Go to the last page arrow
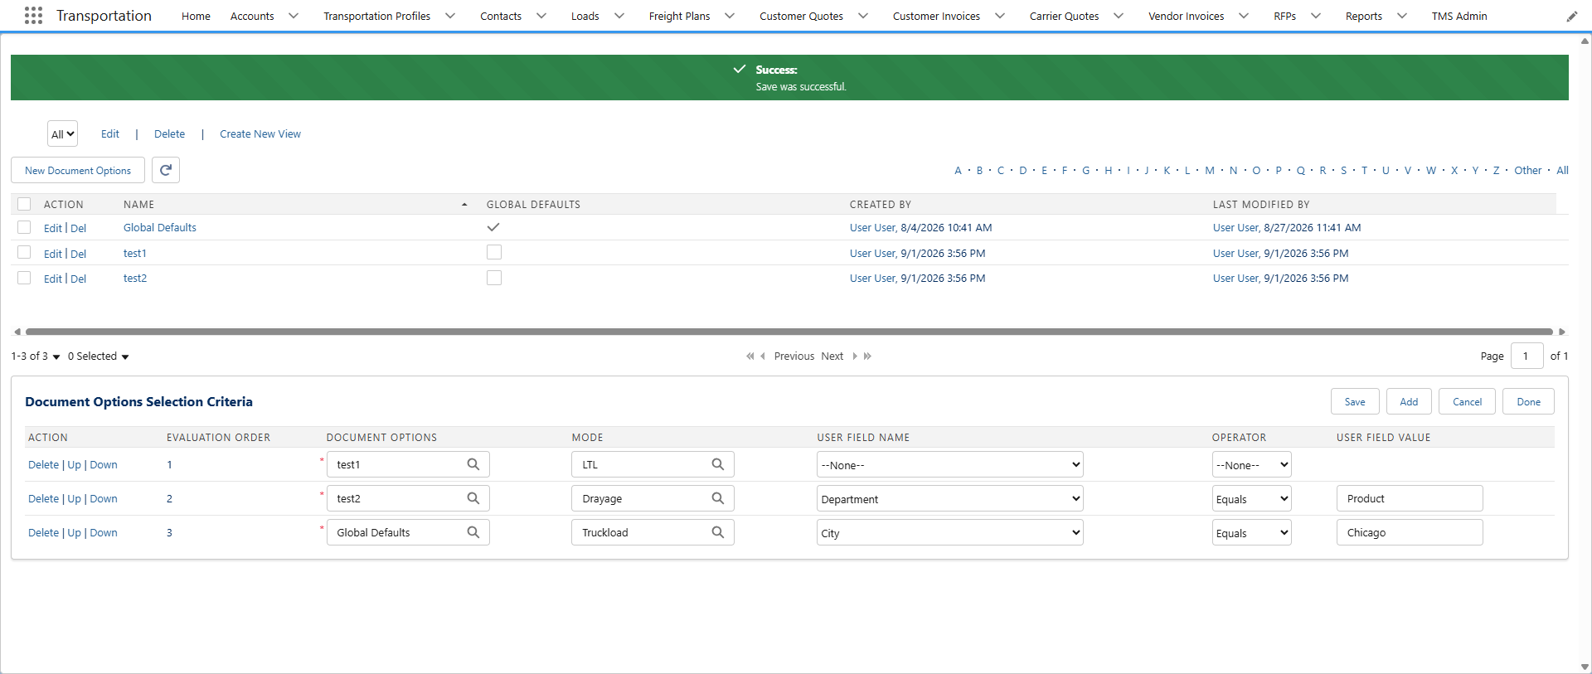Viewport: 1592px width, 674px height. click(x=868, y=356)
